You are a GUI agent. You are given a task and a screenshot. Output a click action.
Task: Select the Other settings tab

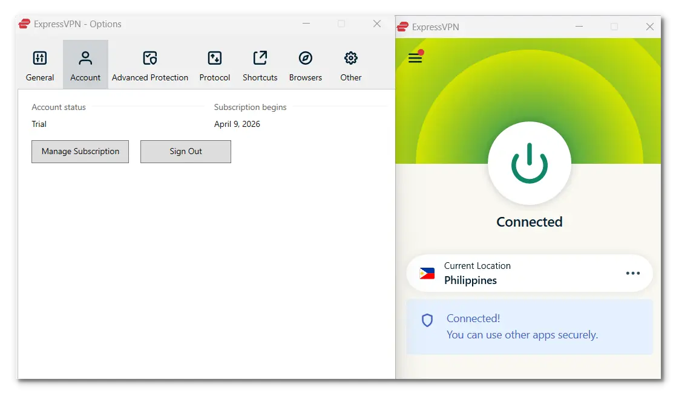pos(351,65)
